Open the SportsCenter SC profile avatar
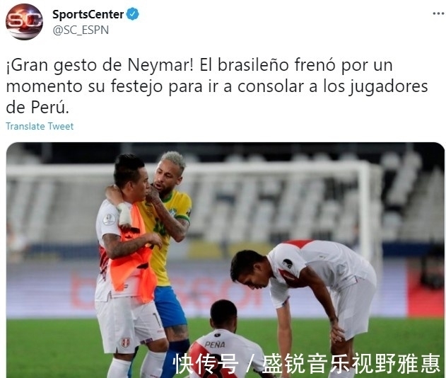 [x=24, y=22]
